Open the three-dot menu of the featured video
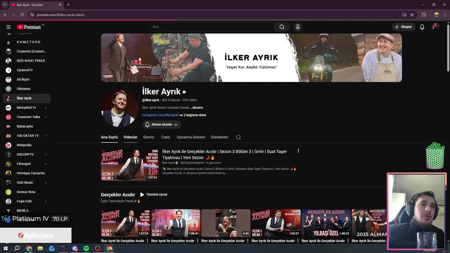The width and height of the screenshot is (450, 253). tap(298, 151)
